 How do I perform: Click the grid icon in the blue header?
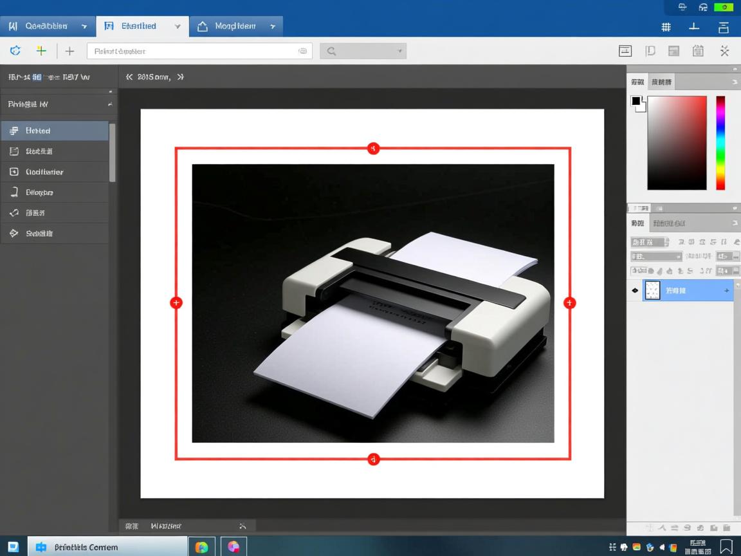[x=666, y=26]
